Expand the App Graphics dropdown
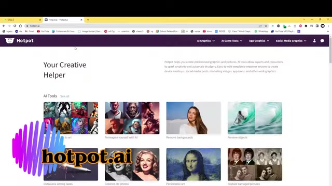 [259, 41]
